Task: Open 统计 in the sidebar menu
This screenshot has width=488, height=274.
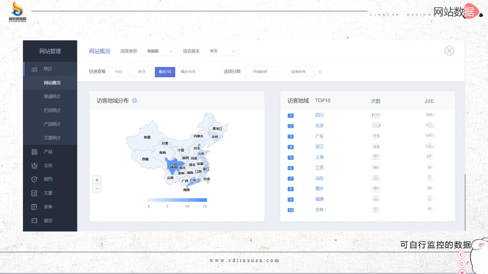Action: point(50,69)
